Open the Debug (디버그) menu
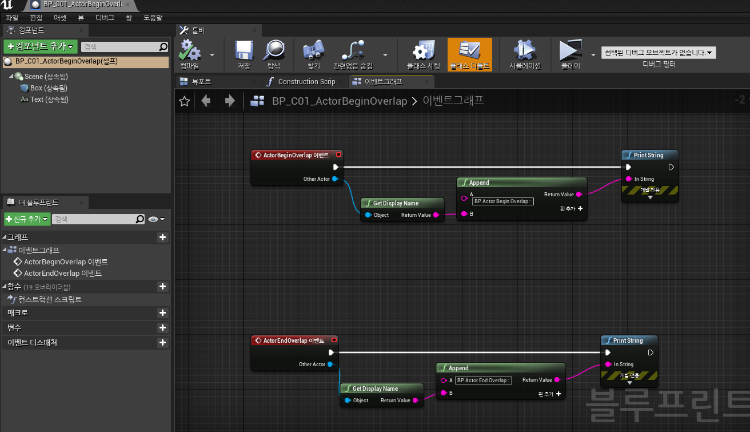 point(105,18)
